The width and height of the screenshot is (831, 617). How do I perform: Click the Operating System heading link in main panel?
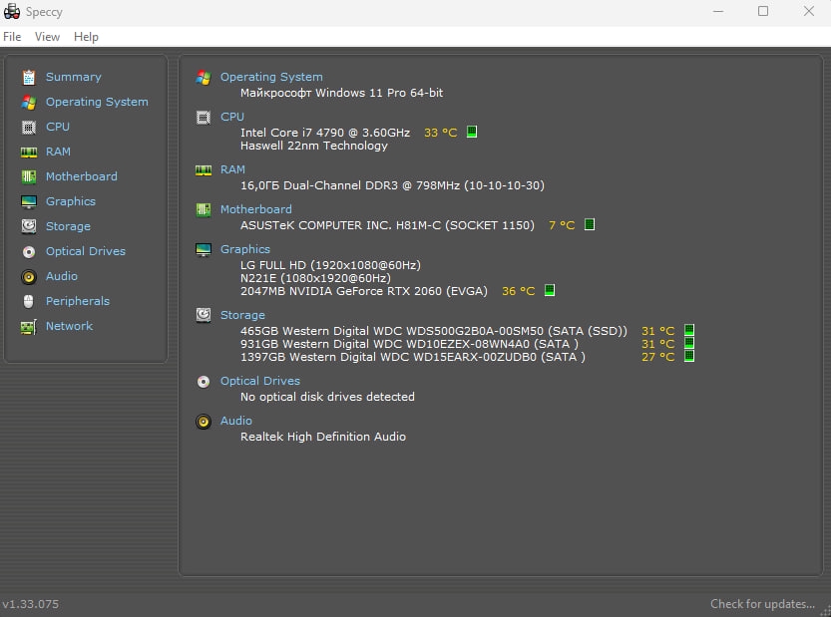(271, 77)
